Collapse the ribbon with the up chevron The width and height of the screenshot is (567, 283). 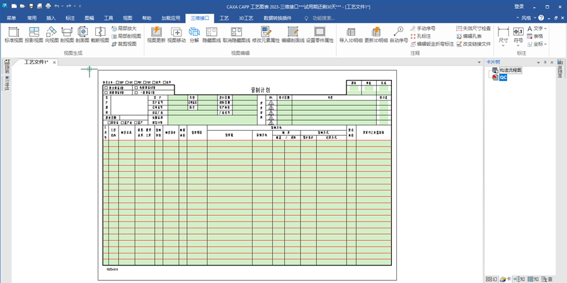click(517, 18)
